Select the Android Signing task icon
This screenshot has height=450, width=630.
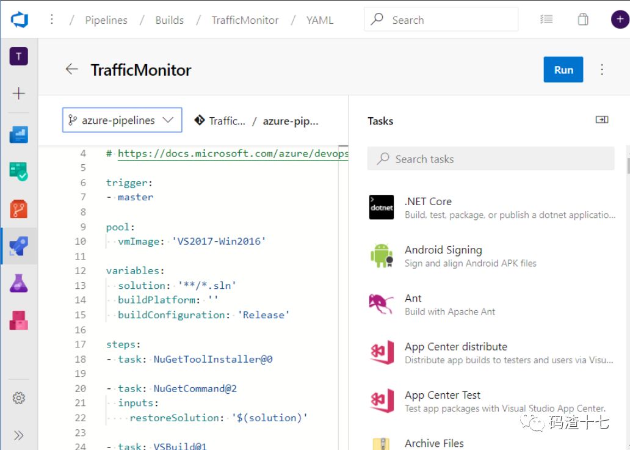point(382,256)
